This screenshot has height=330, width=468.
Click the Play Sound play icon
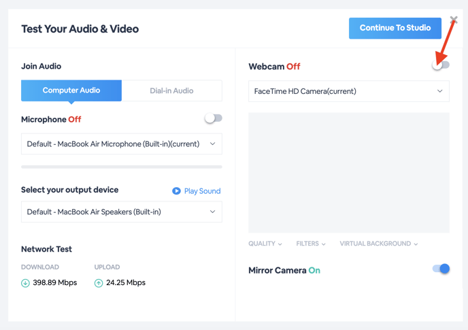176,191
